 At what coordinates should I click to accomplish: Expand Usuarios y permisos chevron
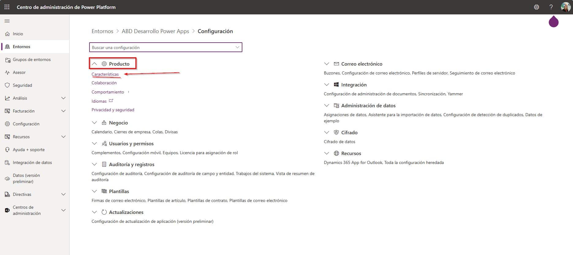[94, 143]
